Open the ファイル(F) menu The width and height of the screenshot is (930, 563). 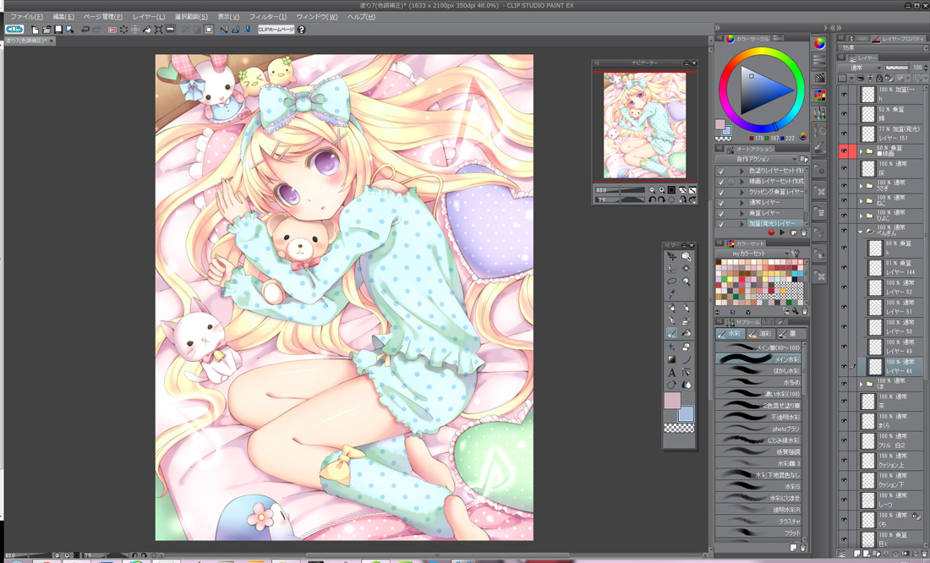26,17
